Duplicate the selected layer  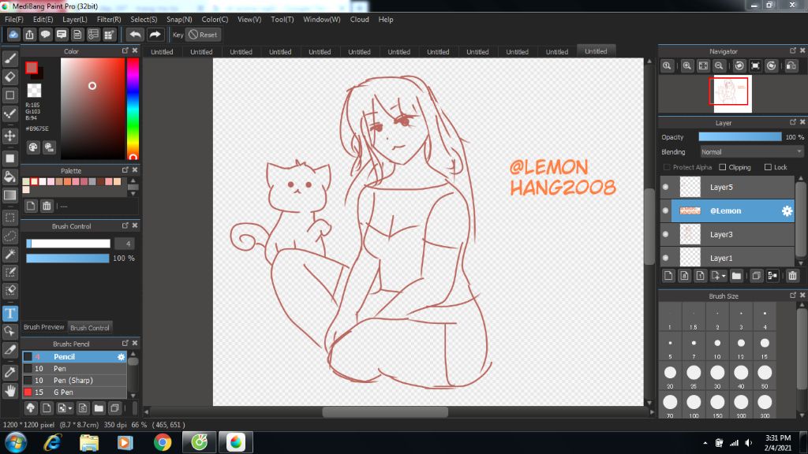tap(756, 276)
